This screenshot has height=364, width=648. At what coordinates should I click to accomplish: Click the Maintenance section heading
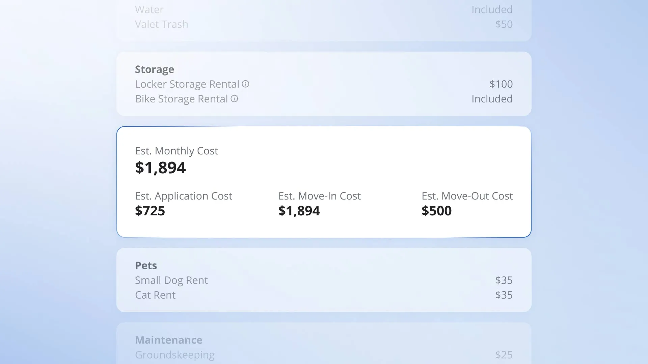[168, 340]
